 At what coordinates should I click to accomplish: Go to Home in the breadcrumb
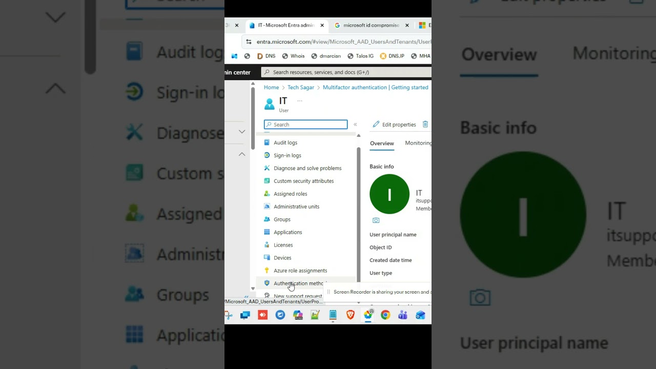pos(271,88)
